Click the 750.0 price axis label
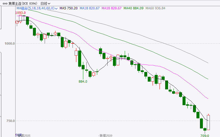Viewport: 220px width, 137px height. [10, 121]
